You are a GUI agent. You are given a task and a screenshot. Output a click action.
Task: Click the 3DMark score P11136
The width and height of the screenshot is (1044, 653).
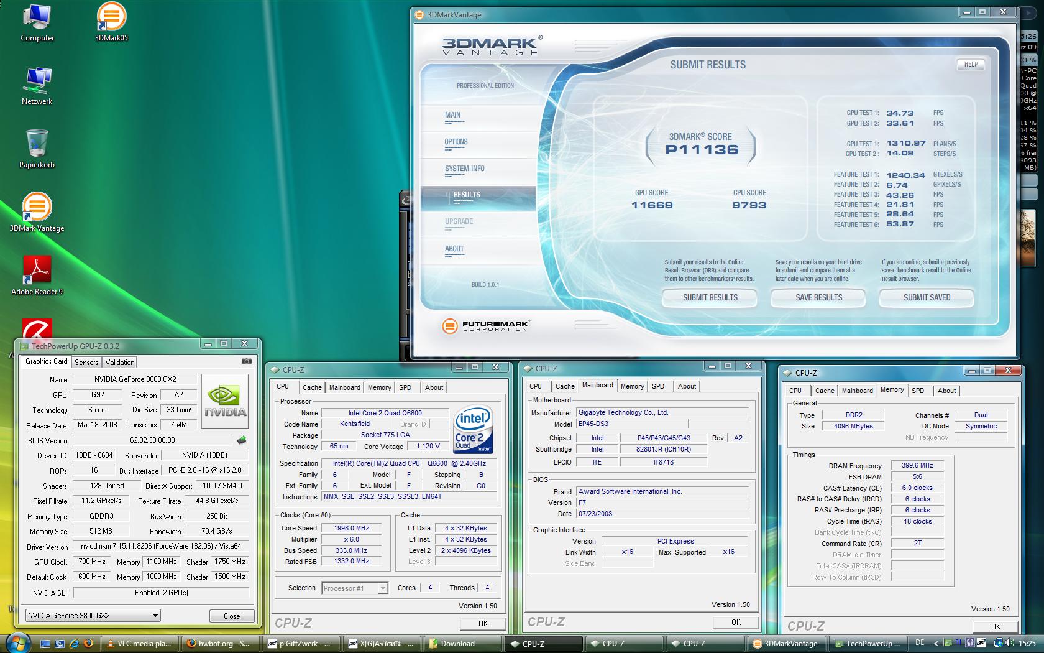[702, 149]
